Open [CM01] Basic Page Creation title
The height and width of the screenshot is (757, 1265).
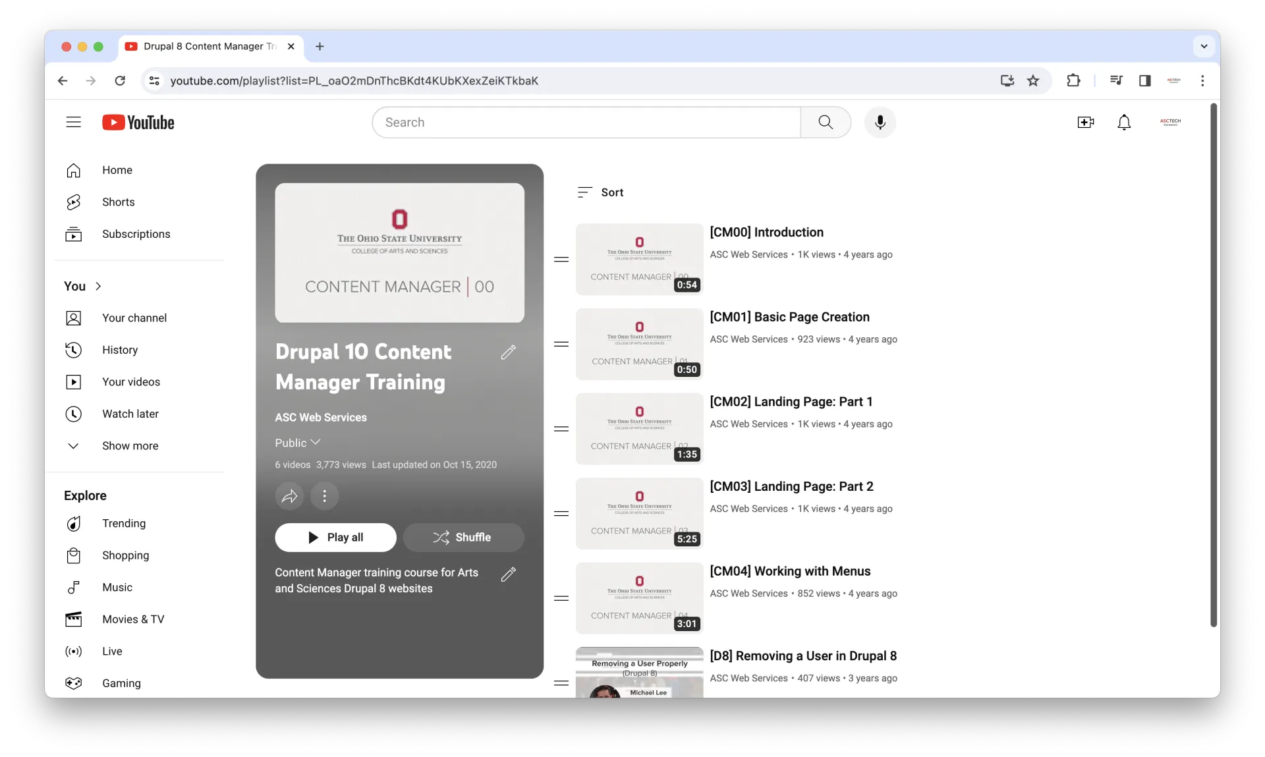pos(789,317)
